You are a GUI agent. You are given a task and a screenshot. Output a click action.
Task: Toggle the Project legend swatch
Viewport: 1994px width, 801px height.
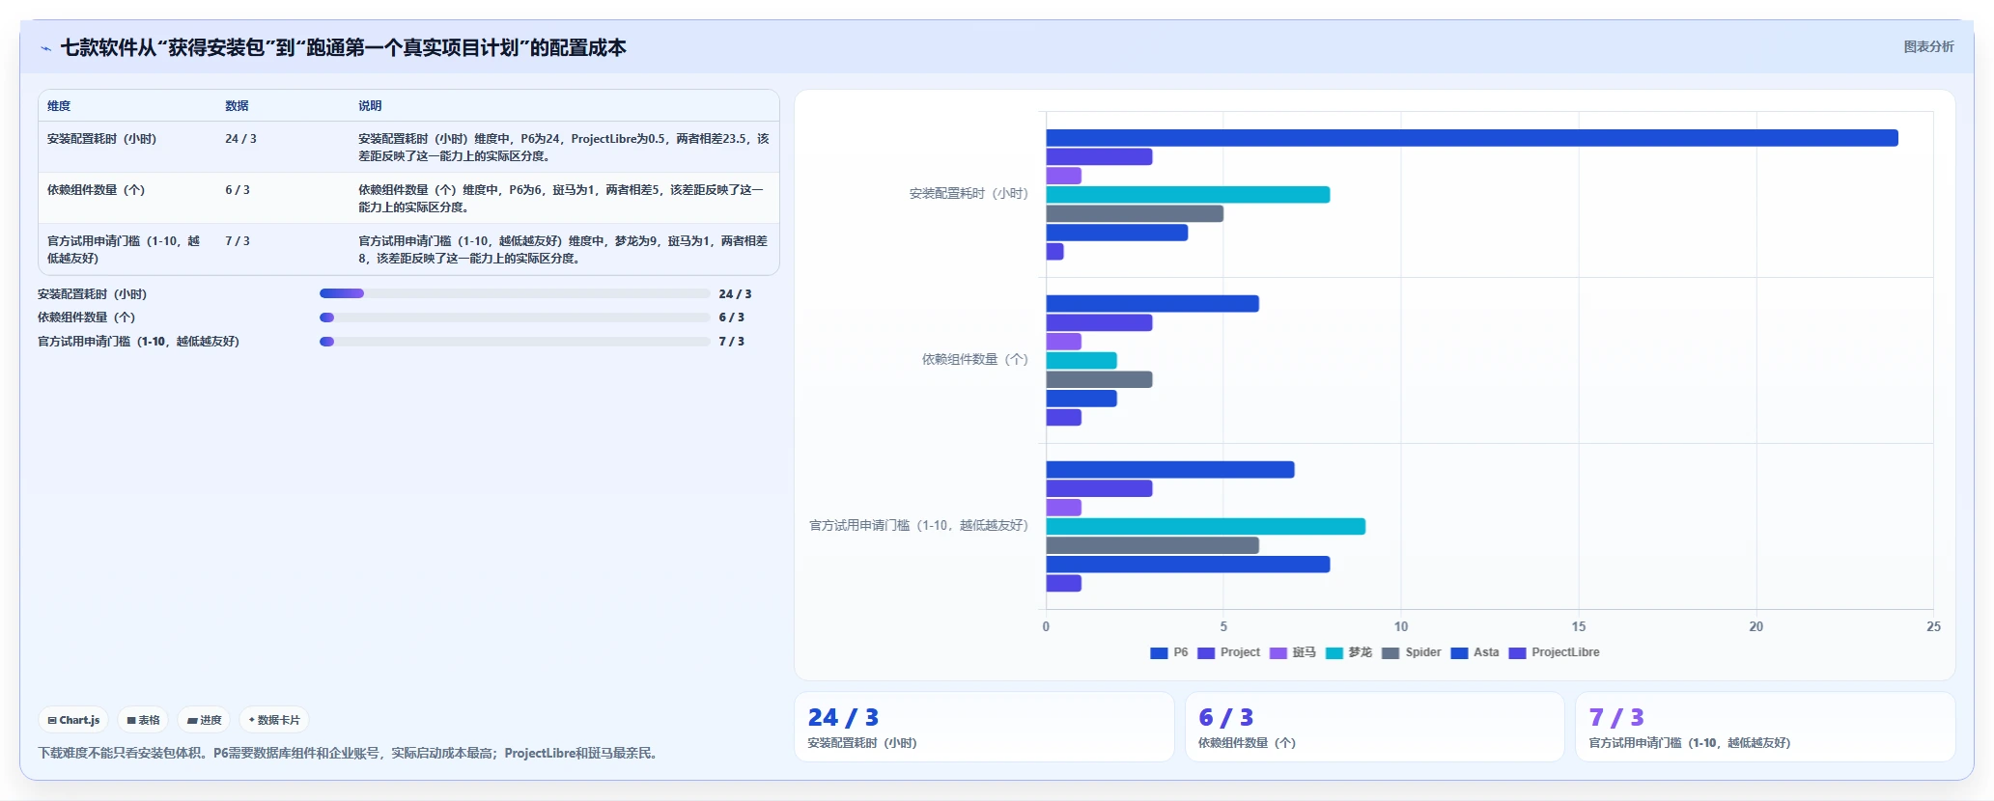point(1205,653)
